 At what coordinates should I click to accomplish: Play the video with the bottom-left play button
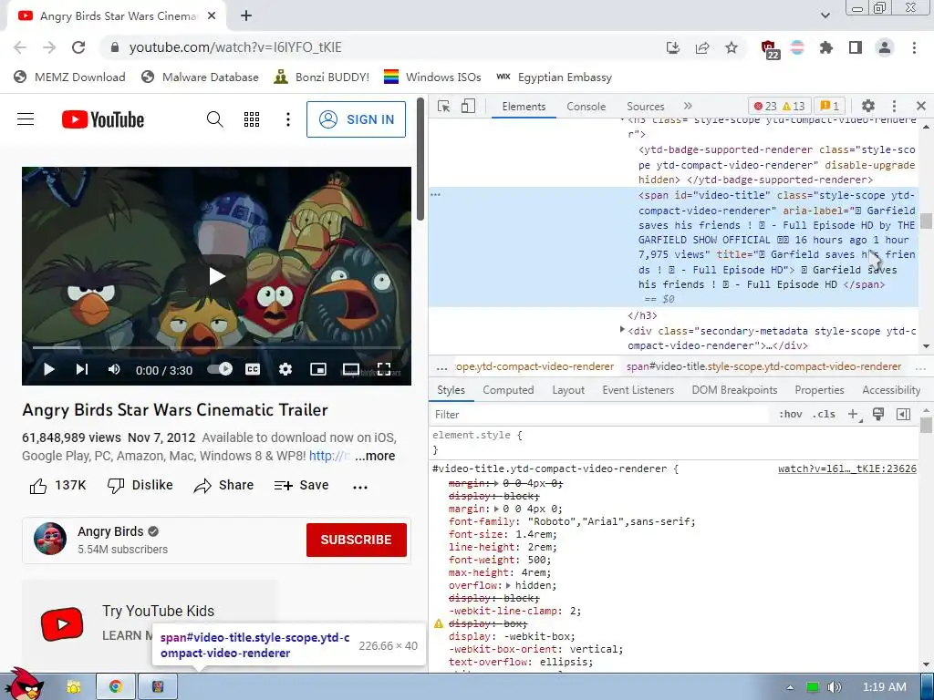[x=49, y=370]
